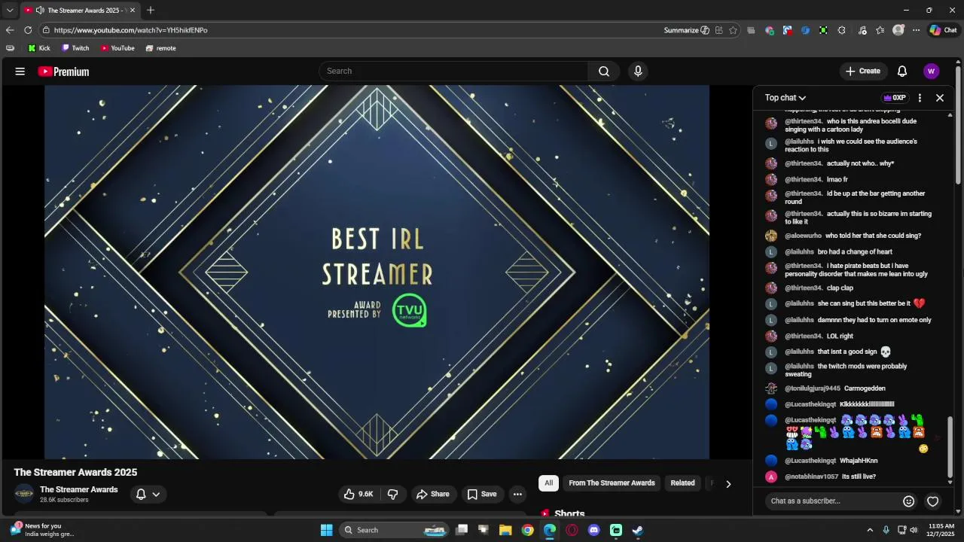Open Steam from the taskbar
Viewport: 964px width, 542px height.
[x=638, y=530]
